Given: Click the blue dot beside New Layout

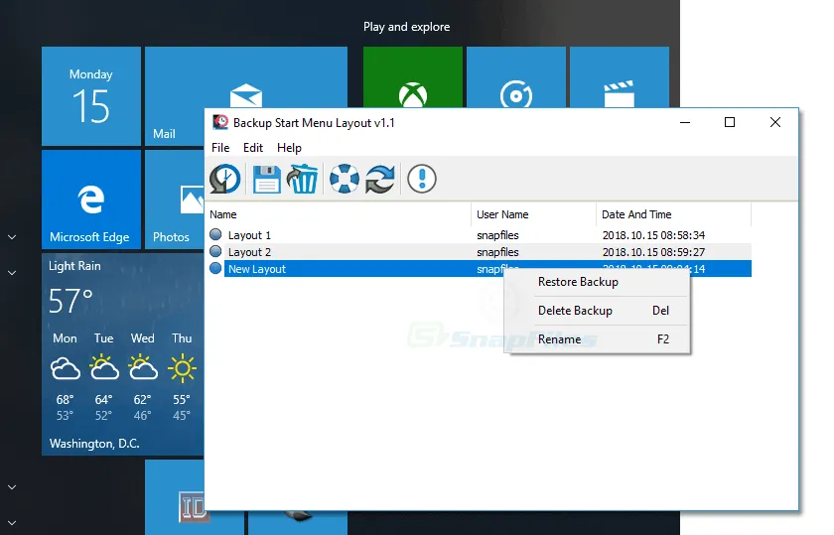Looking at the screenshot, I should [215, 269].
